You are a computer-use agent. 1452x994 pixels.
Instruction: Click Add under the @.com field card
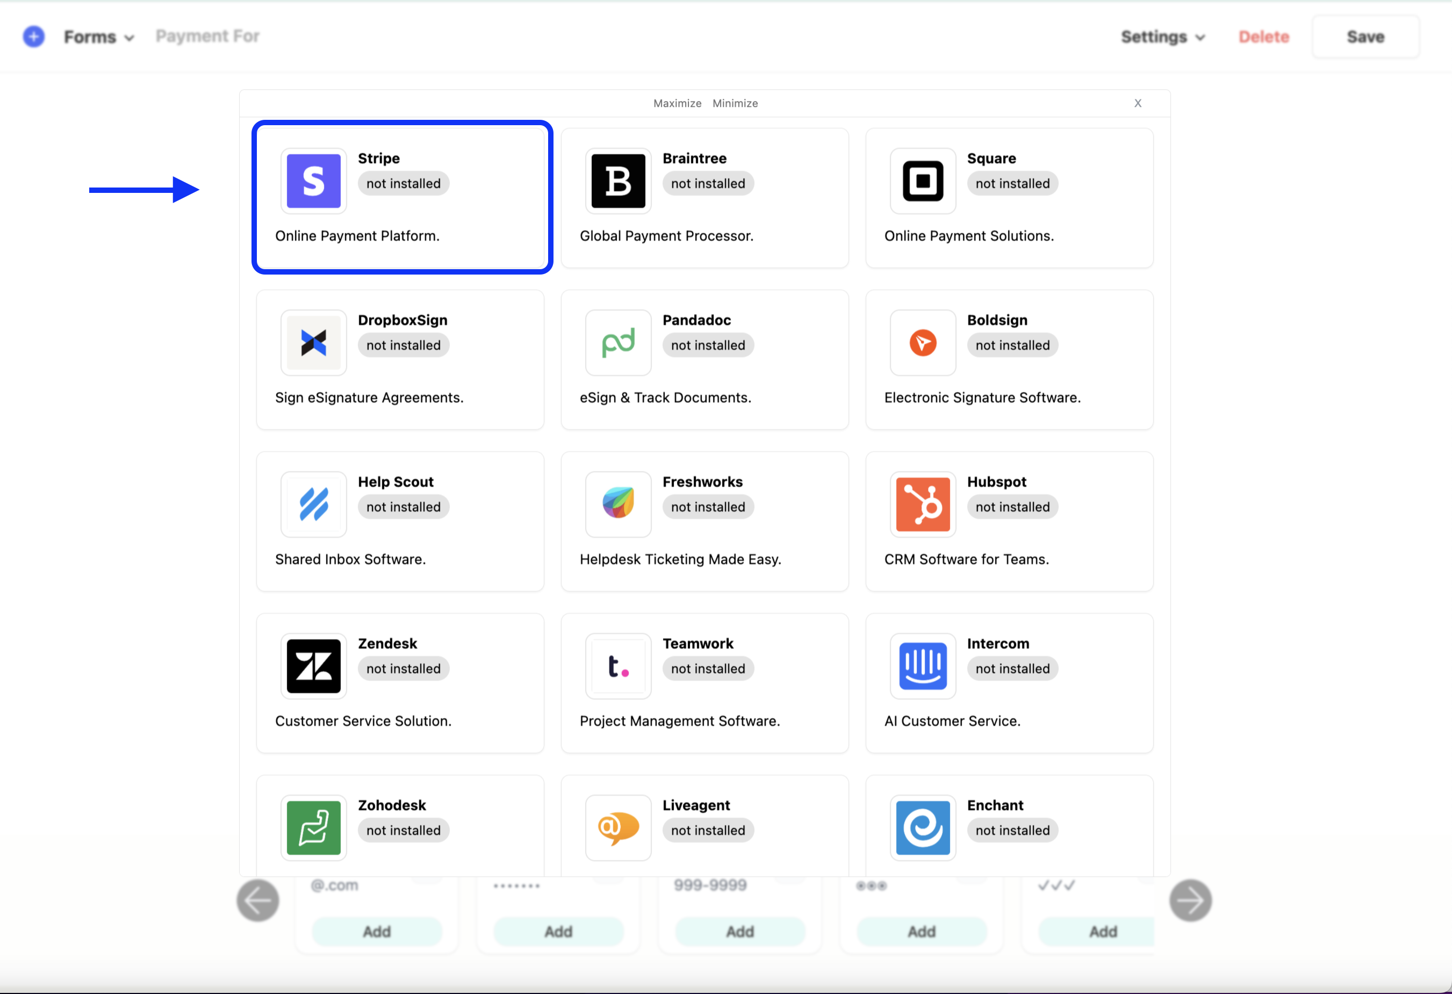tap(377, 932)
